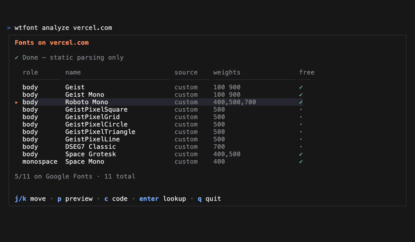Click 'custom' source in Geist row
This screenshot has height=242, width=415.
(186, 87)
